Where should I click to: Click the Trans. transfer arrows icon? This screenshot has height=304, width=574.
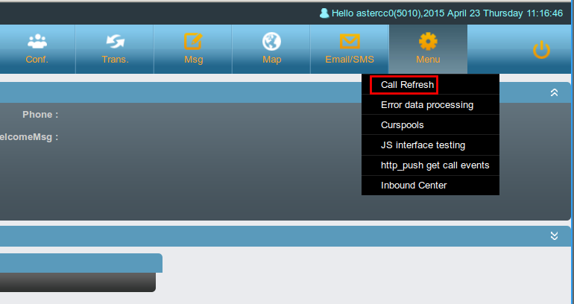116,42
